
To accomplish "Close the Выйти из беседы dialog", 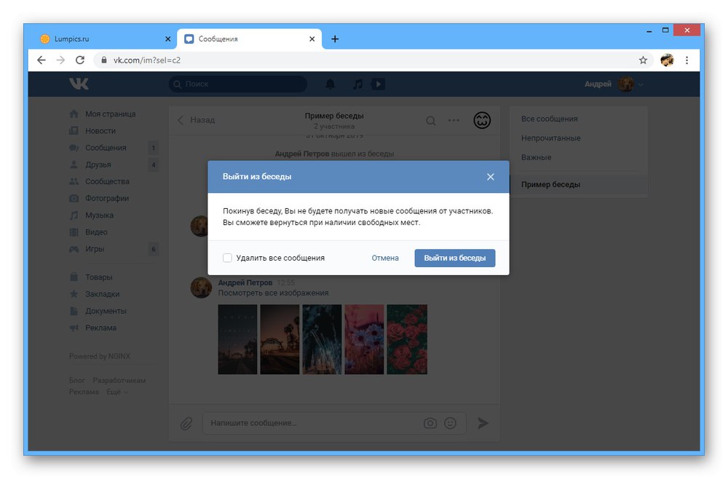I will pos(490,177).
